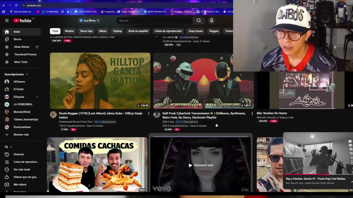The width and height of the screenshot is (353, 198).
Task: Open Tatiana Jacanamijoy channel subscription
Action: point(22,119)
